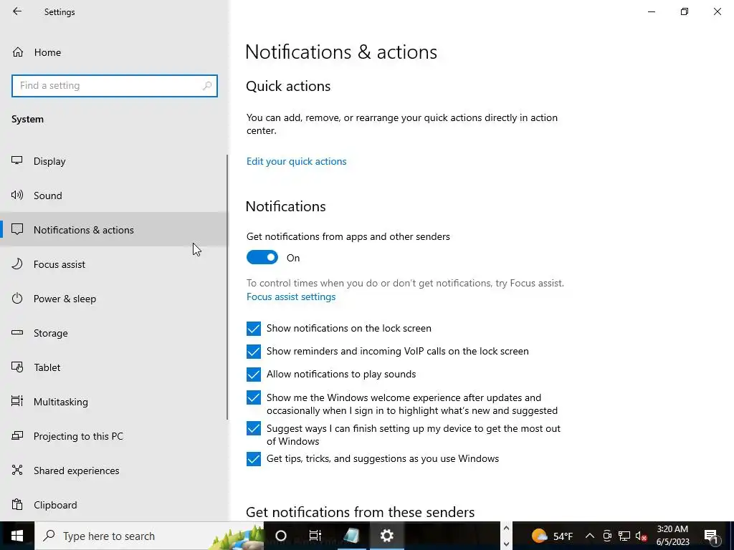This screenshot has height=550, width=734.
Task: Open Clipboard settings page
Action: tap(114, 505)
